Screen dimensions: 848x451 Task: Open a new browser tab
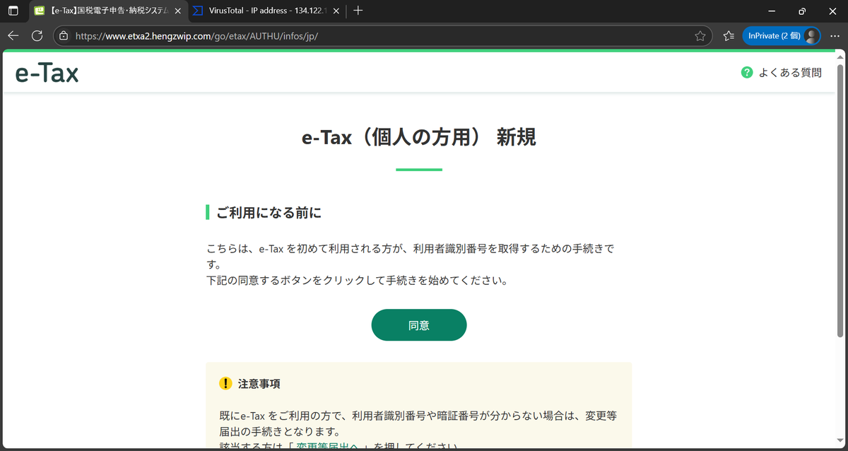(358, 11)
